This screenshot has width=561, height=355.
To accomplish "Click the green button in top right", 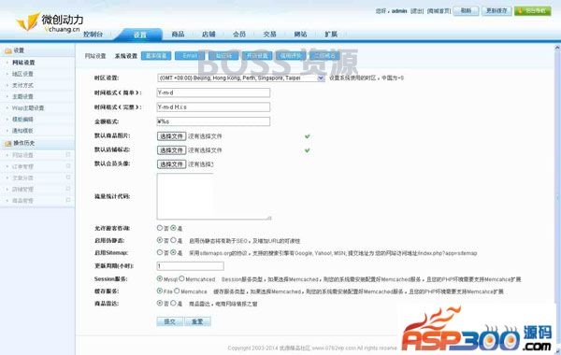I will pyautogui.click(x=532, y=10).
